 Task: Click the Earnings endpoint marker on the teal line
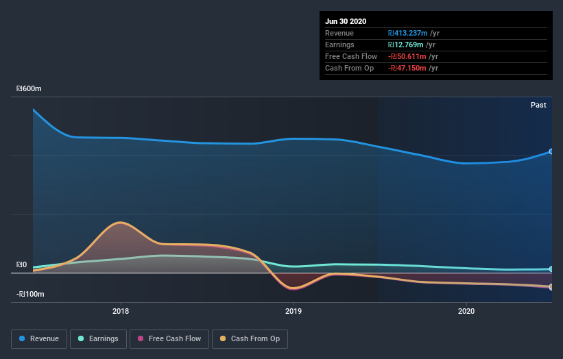551,269
